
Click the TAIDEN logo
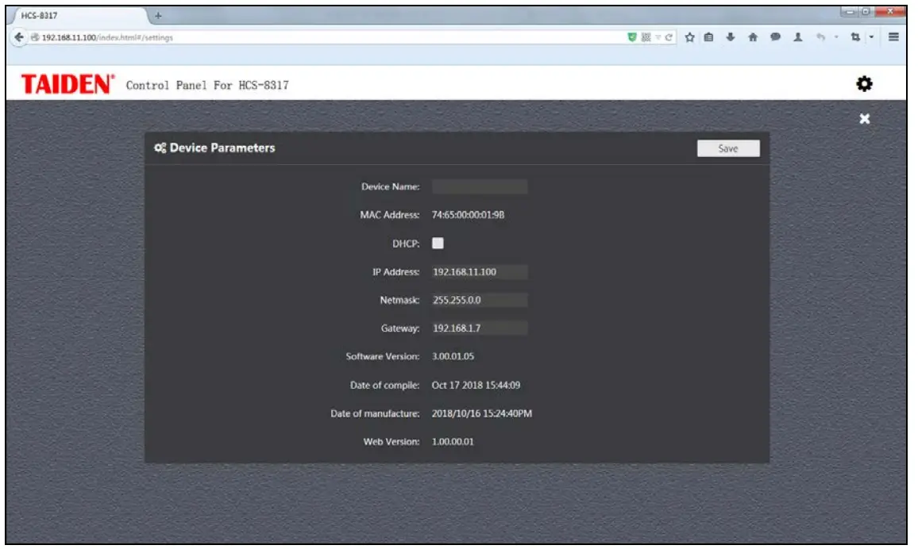coord(68,84)
